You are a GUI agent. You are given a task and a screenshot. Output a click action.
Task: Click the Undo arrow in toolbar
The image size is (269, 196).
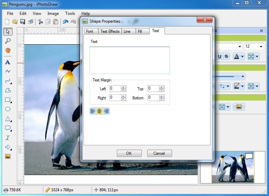[66, 22]
